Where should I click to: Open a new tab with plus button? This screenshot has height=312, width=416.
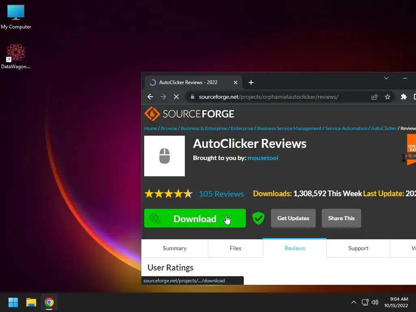pyautogui.click(x=251, y=82)
